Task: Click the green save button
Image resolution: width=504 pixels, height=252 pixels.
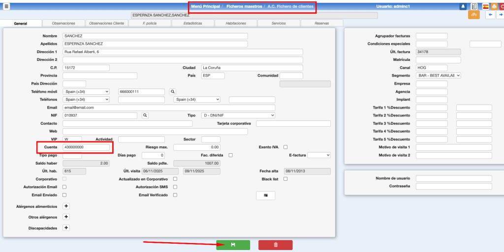Action: tap(233, 245)
